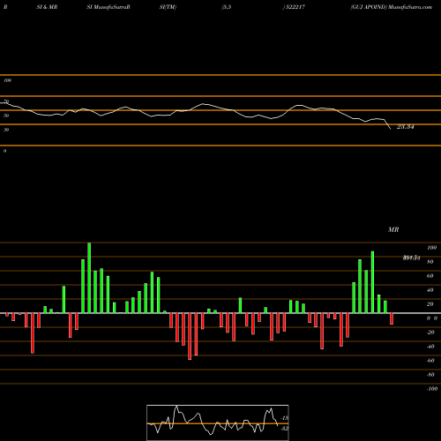Click the MR value text beside the 80 label
The height and width of the screenshot is (441, 441).
411,258
